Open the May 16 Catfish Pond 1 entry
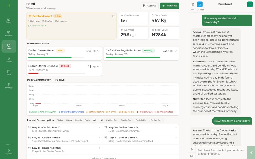 pos(65,139)
